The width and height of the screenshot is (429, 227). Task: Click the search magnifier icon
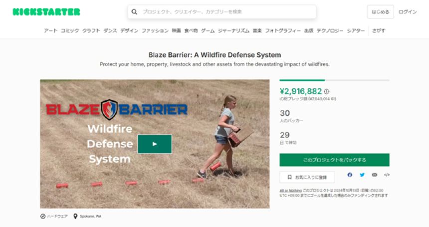[x=134, y=12]
